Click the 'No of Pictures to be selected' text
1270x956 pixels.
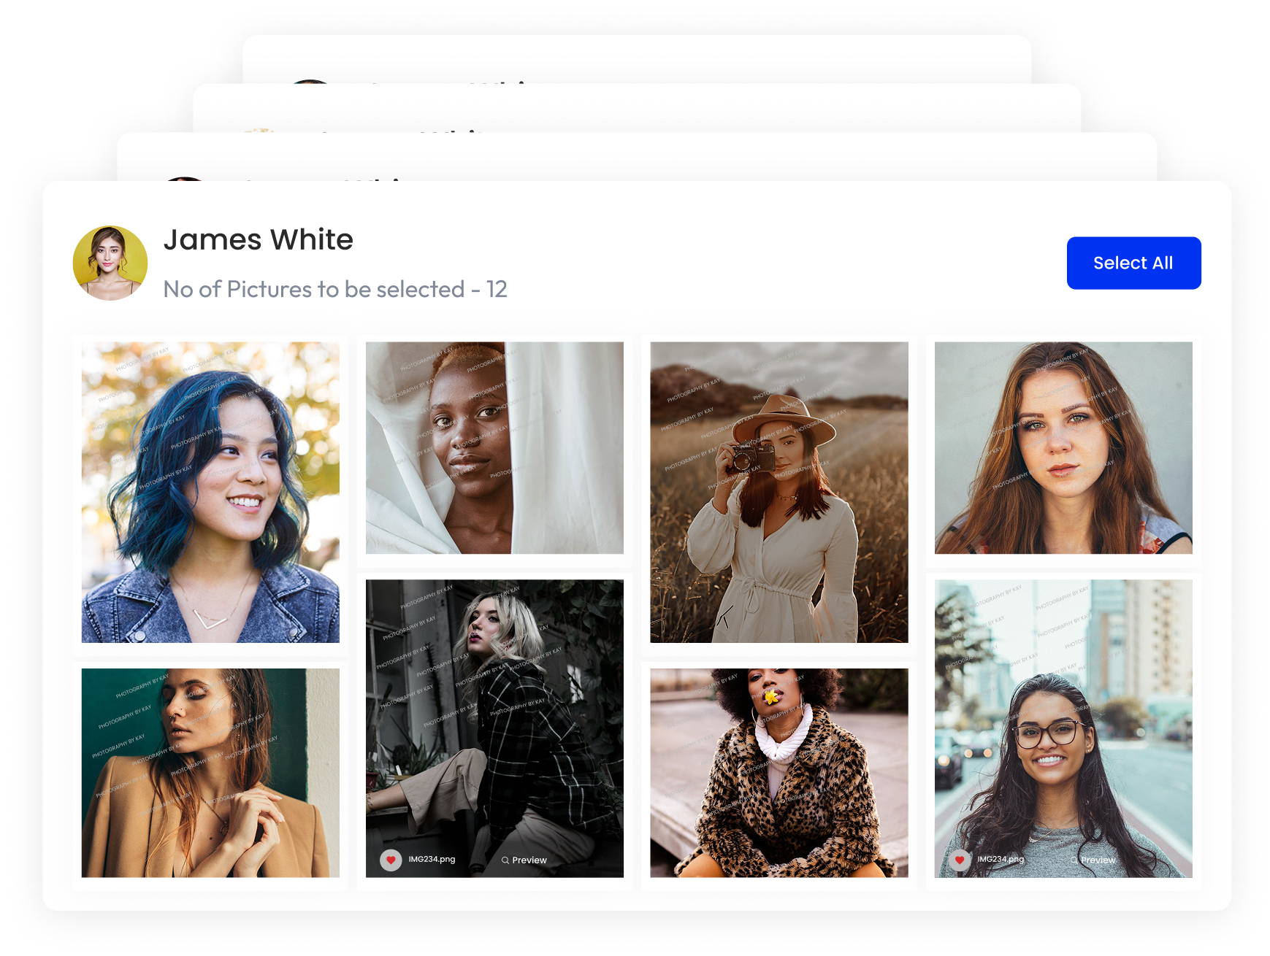click(335, 289)
